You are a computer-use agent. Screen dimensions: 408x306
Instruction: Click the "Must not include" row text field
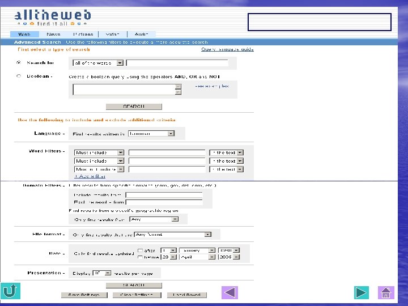167,169
